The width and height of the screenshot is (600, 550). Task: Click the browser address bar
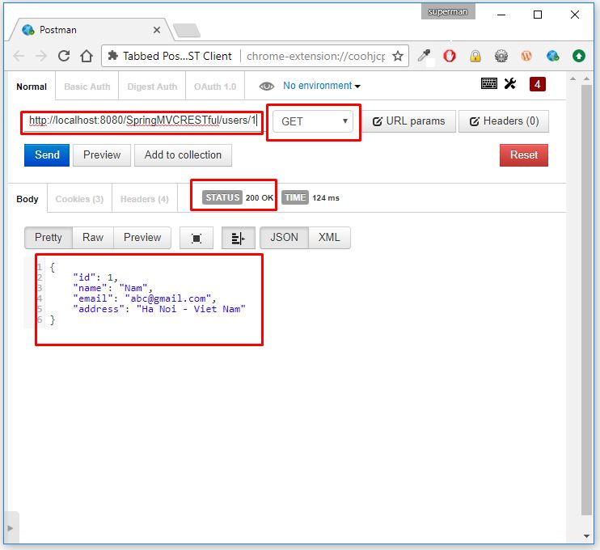255,57
